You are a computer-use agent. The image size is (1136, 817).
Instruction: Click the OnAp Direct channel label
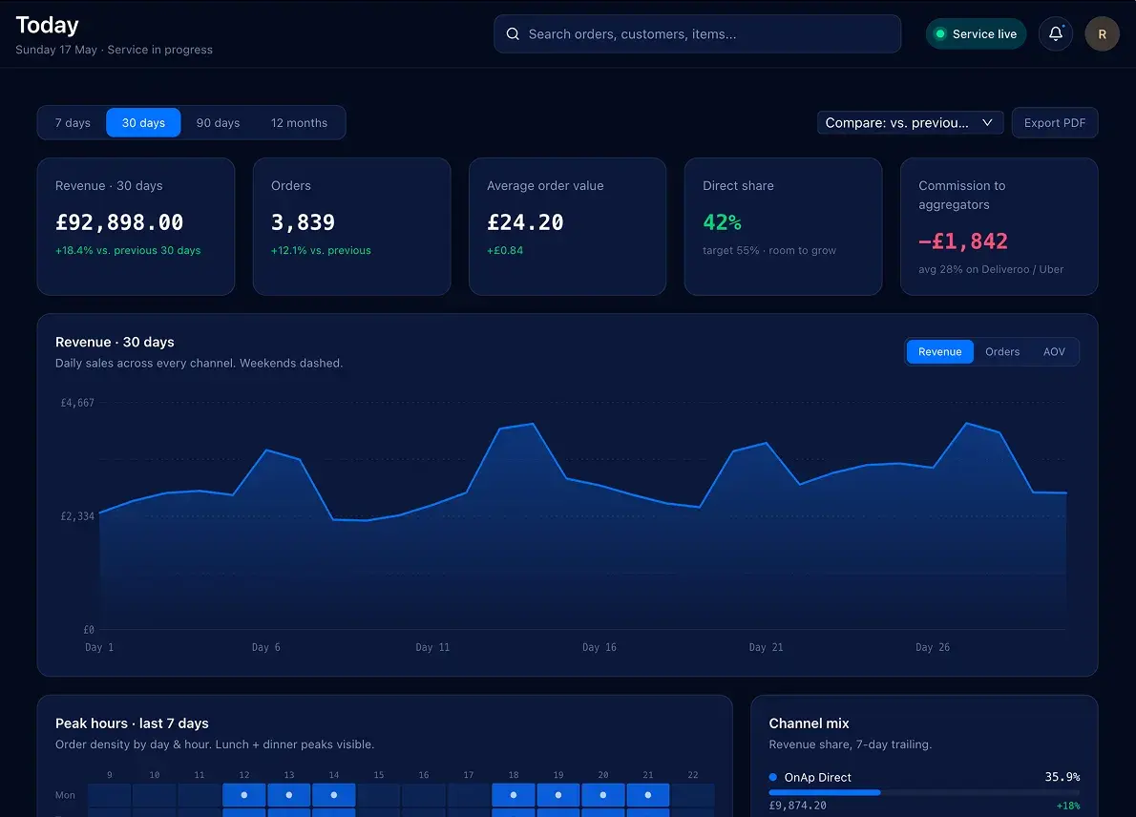coord(818,777)
